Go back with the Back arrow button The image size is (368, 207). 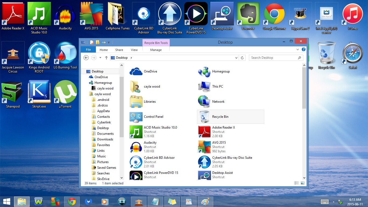[x=86, y=58]
